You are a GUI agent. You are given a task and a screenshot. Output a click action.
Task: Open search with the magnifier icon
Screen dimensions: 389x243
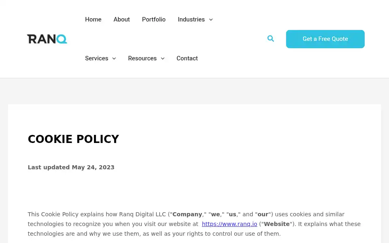(270, 39)
